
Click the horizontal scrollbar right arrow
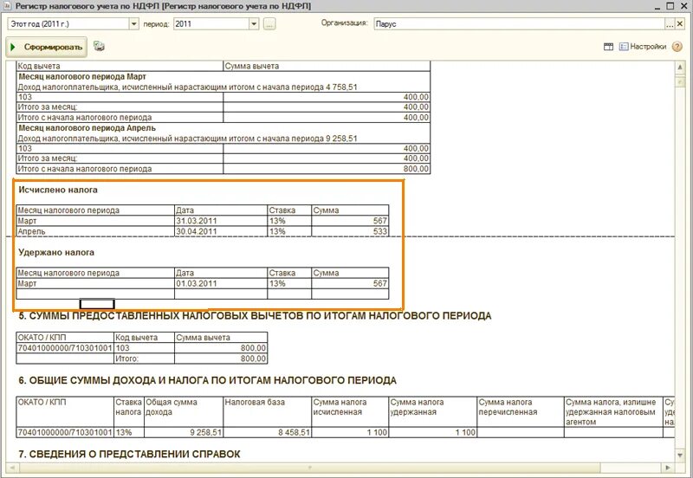(668, 467)
